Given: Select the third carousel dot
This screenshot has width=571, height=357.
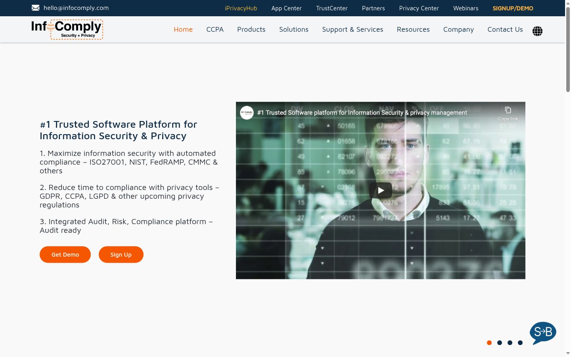Looking at the screenshot, I should 510,343.
